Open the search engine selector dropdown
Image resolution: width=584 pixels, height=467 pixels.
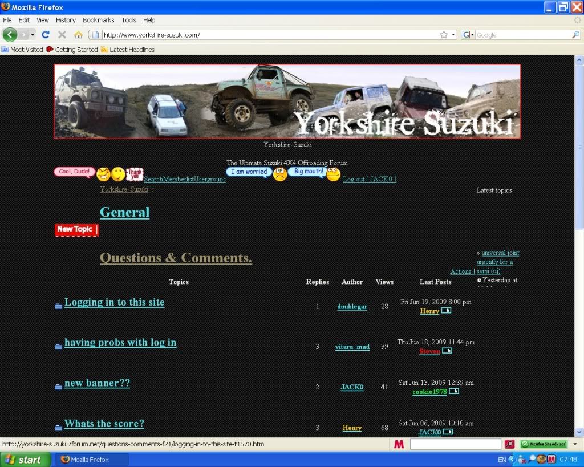468,35
